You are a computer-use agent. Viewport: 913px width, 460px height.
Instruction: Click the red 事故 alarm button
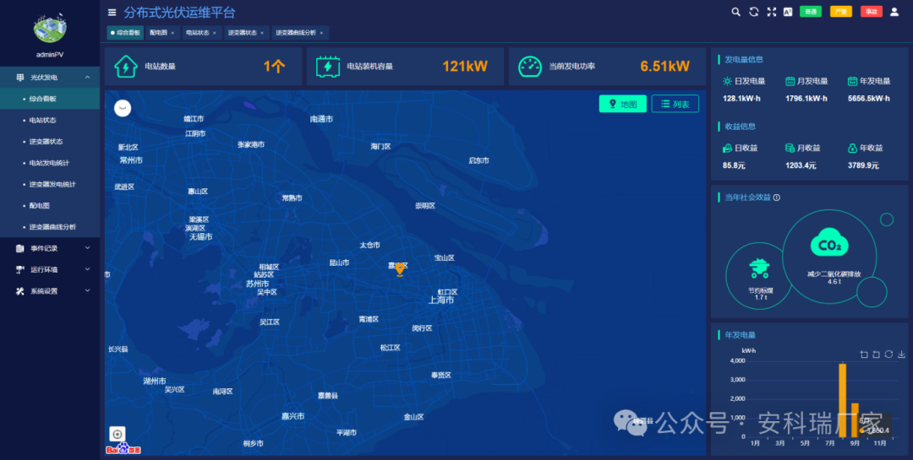tap(871, 12)
